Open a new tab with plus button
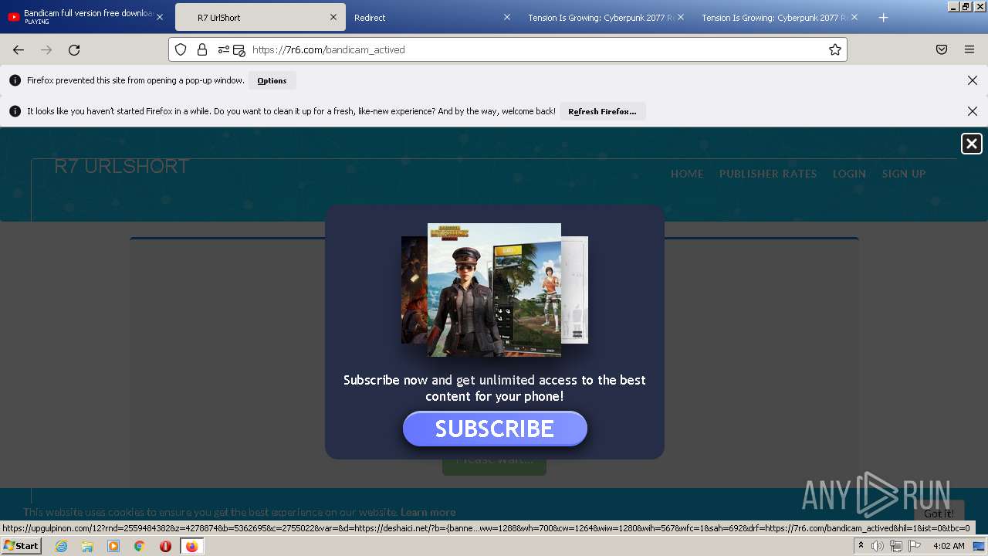Screen dimensions: 988x556 883,18
